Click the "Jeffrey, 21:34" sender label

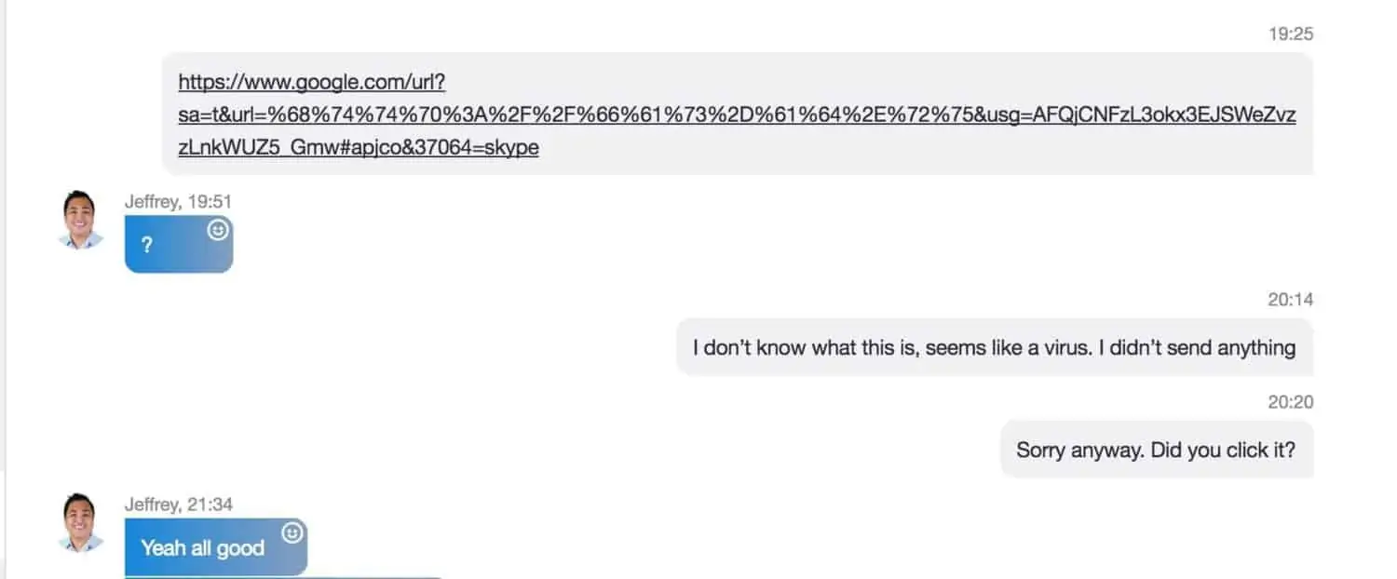tap(178, 505)
